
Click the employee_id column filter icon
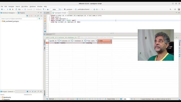pos(85,41)
